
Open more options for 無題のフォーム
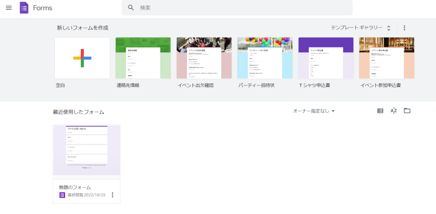(112, 195)
